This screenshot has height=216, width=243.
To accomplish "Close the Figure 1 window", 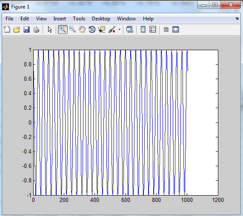I will coord(231,5).
